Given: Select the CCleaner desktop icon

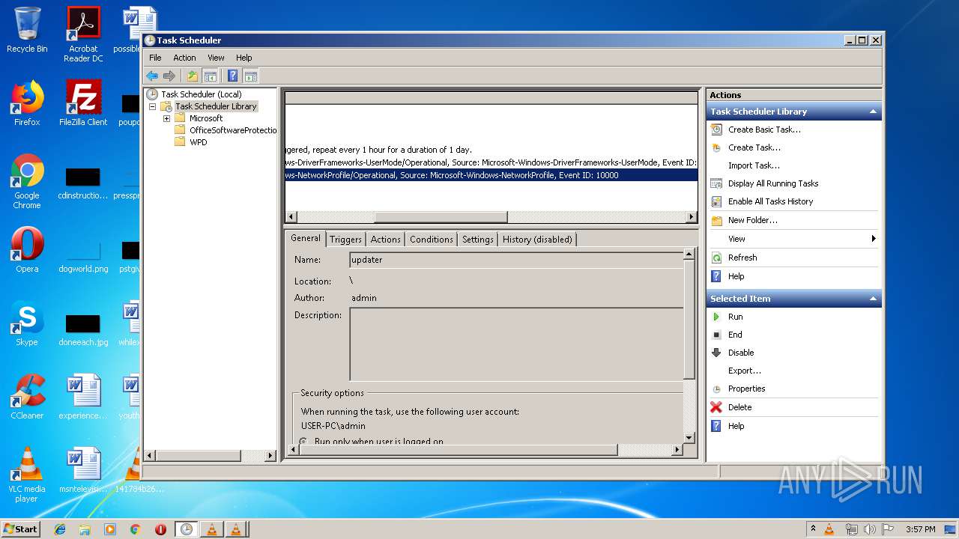Looking at the screenshot, I should click(27, 397).
